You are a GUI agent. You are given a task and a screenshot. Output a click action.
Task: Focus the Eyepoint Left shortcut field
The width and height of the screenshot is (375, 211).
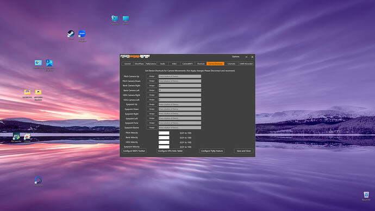click(179, 118)
